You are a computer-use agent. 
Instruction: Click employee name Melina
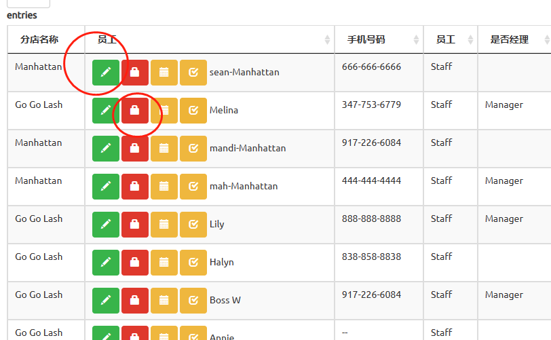coord(224,110)
